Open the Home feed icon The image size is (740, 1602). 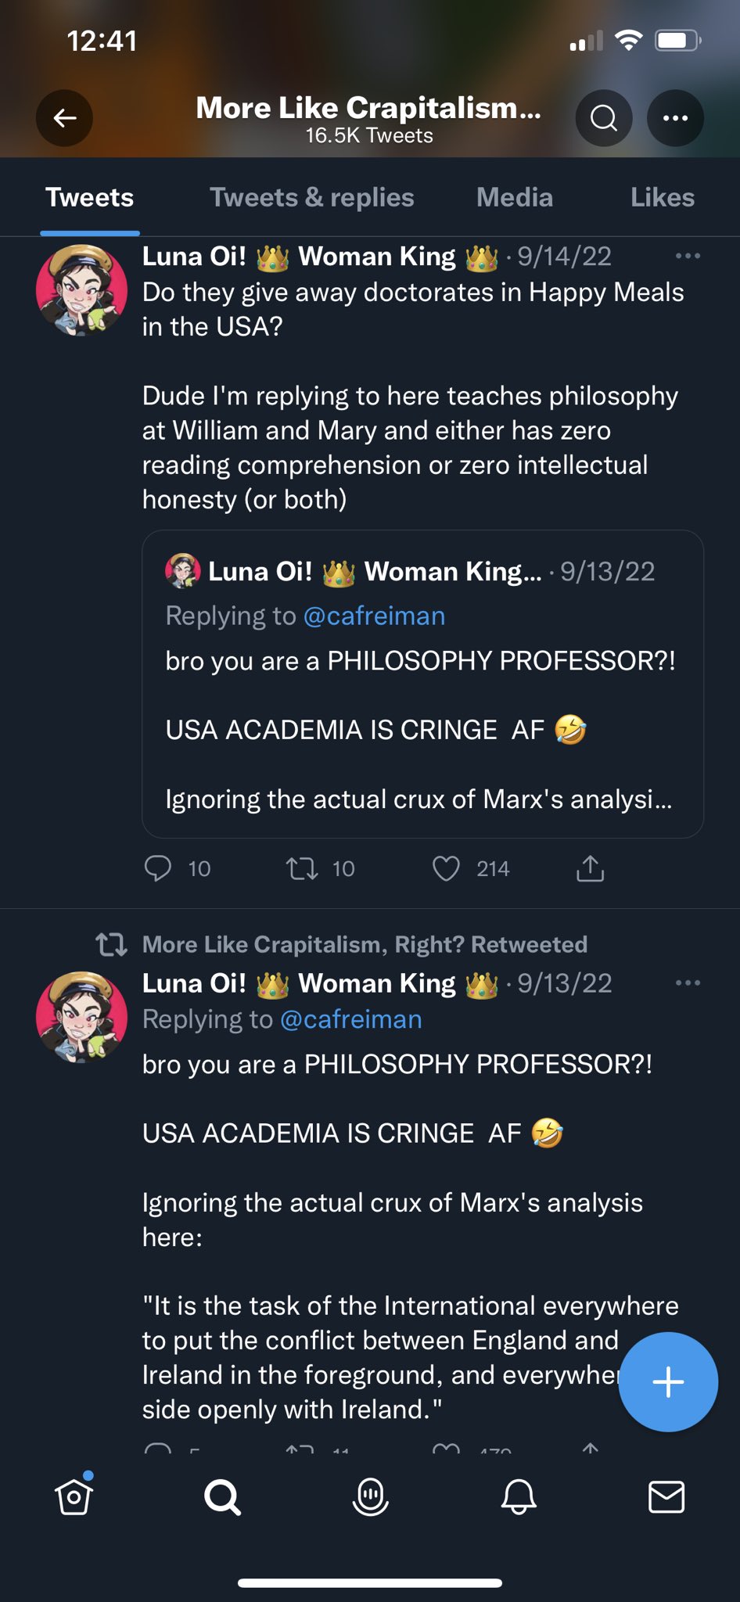coord(74,1496)
